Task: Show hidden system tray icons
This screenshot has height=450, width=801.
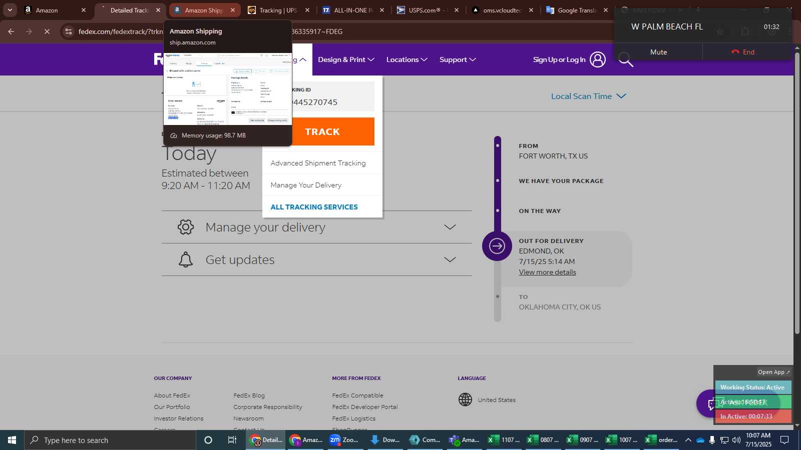Action: click(688, 440)
